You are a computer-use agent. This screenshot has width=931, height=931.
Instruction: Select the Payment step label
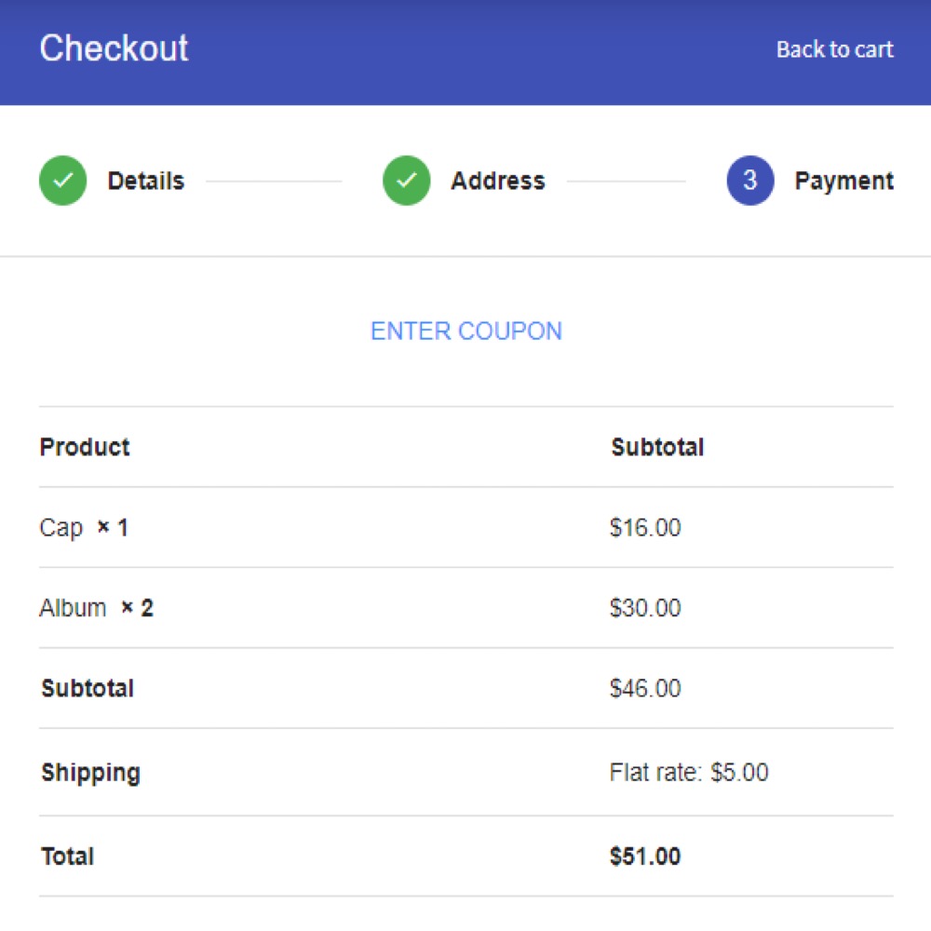pyautogui.click(x=843, y=181)
